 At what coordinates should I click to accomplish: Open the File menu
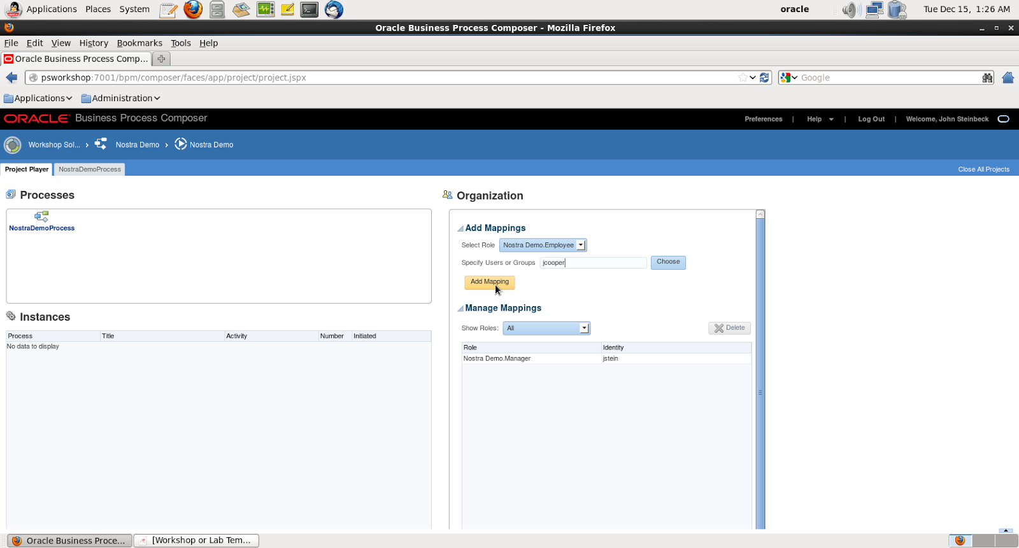point(11,43)
